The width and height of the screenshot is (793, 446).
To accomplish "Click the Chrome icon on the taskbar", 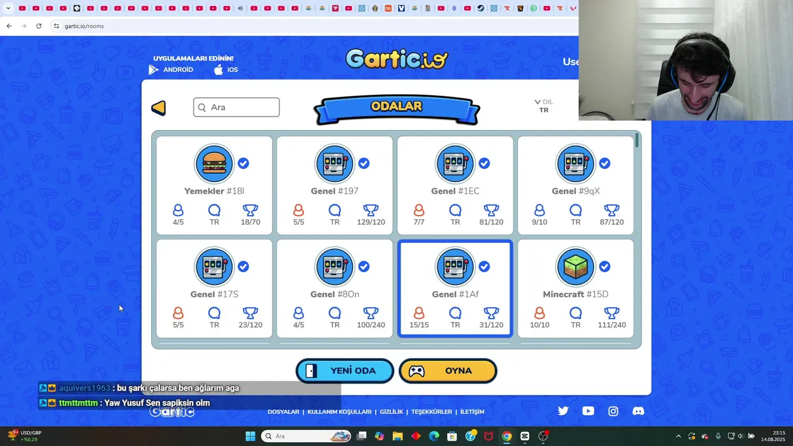I will click(506, 436).
